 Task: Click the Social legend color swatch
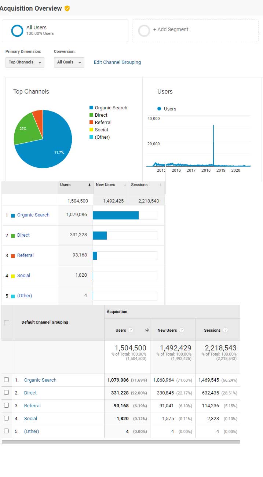click(91, 130)
